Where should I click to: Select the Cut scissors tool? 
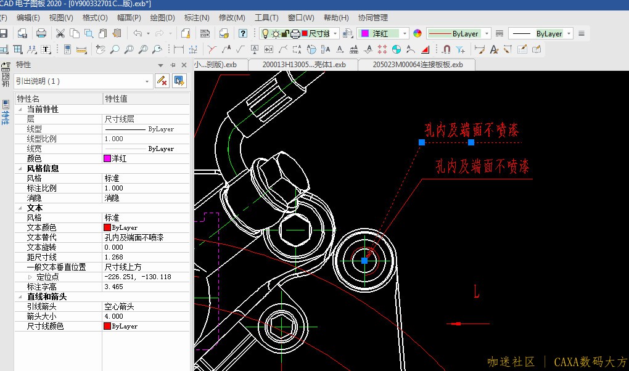point(60,33)
